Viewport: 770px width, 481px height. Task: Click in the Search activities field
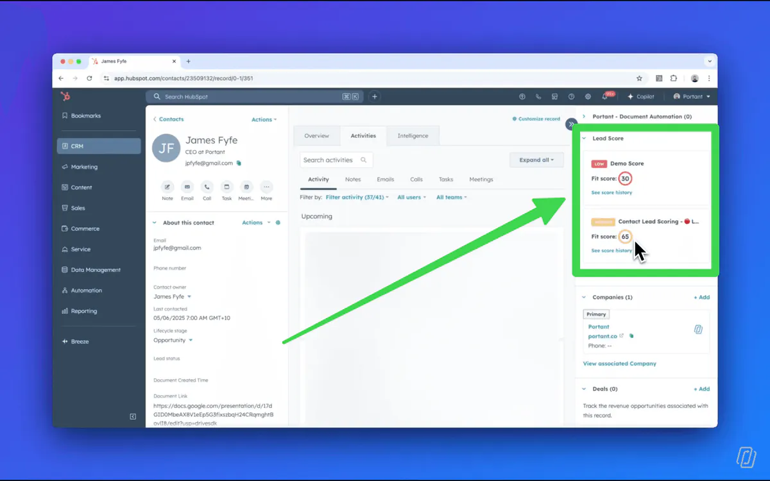point(336,160)
